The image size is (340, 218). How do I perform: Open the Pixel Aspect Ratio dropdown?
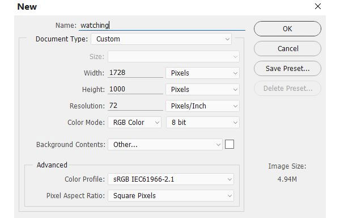171,196
